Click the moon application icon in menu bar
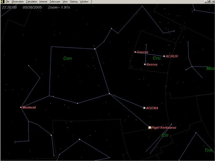 pos(2,2)
